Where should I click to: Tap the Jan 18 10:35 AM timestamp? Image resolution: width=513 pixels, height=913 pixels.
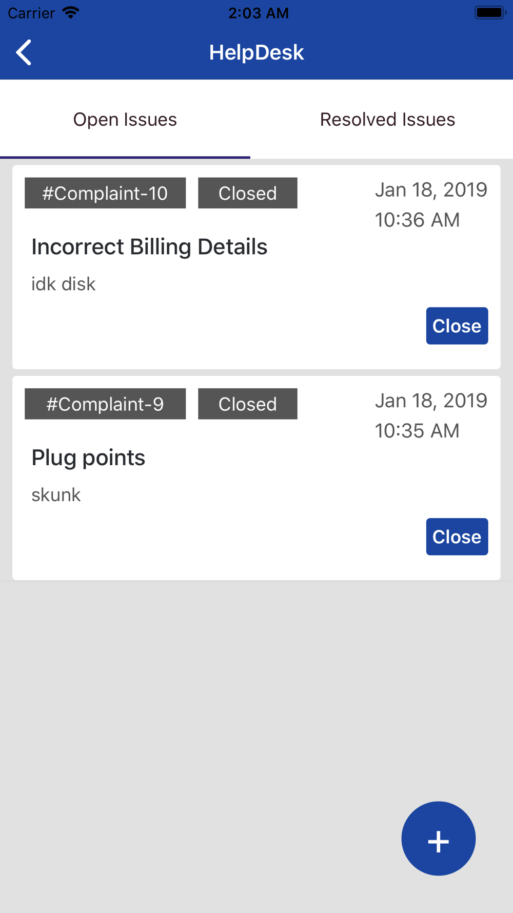(x=431, y=415)
